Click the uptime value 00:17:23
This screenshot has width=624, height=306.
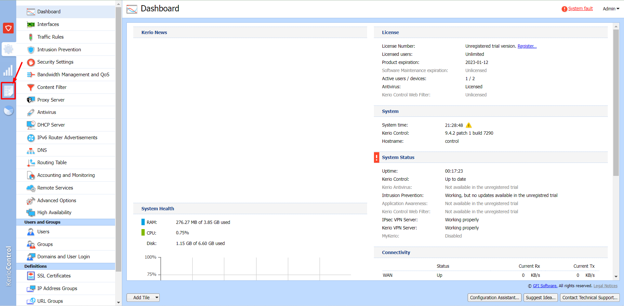tap(454, 171)
